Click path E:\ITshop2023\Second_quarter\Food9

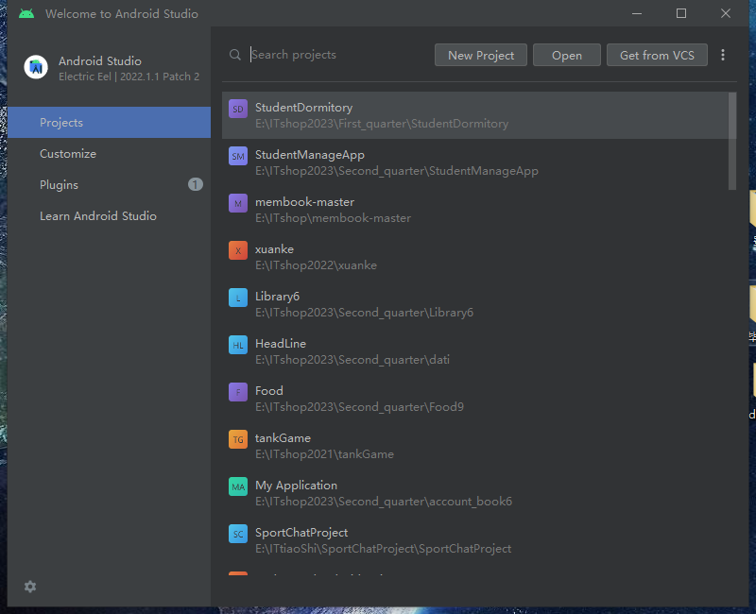click(359, 407)
